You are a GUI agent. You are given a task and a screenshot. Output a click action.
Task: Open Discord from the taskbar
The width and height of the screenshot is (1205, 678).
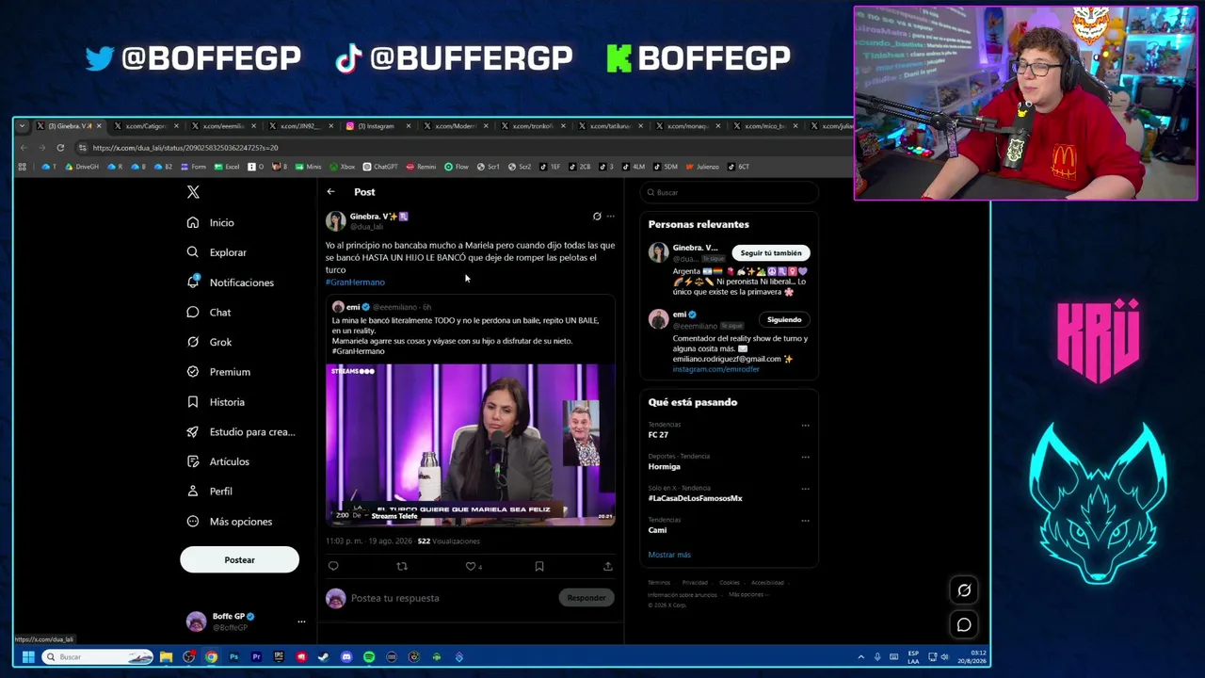[x=346, y=657]
